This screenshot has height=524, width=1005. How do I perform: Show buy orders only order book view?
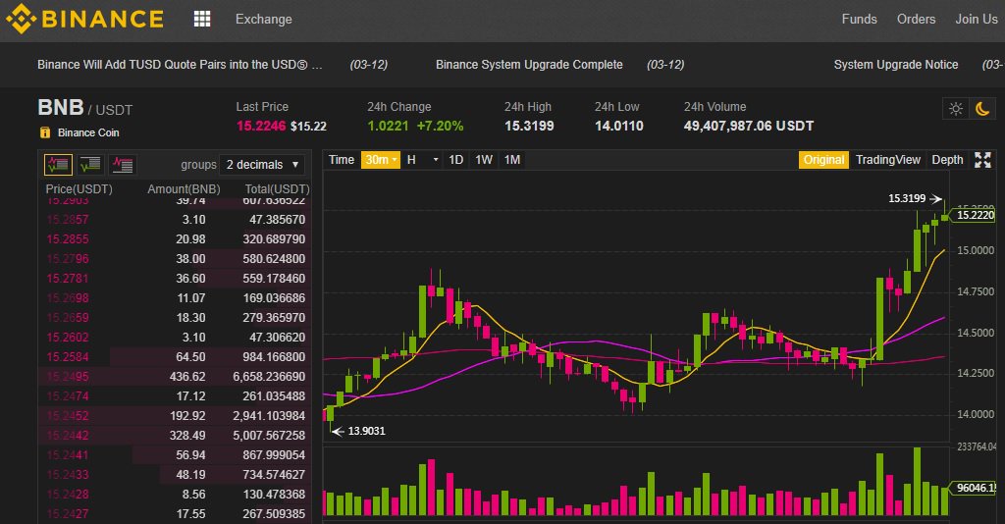[x=90, y=165]
